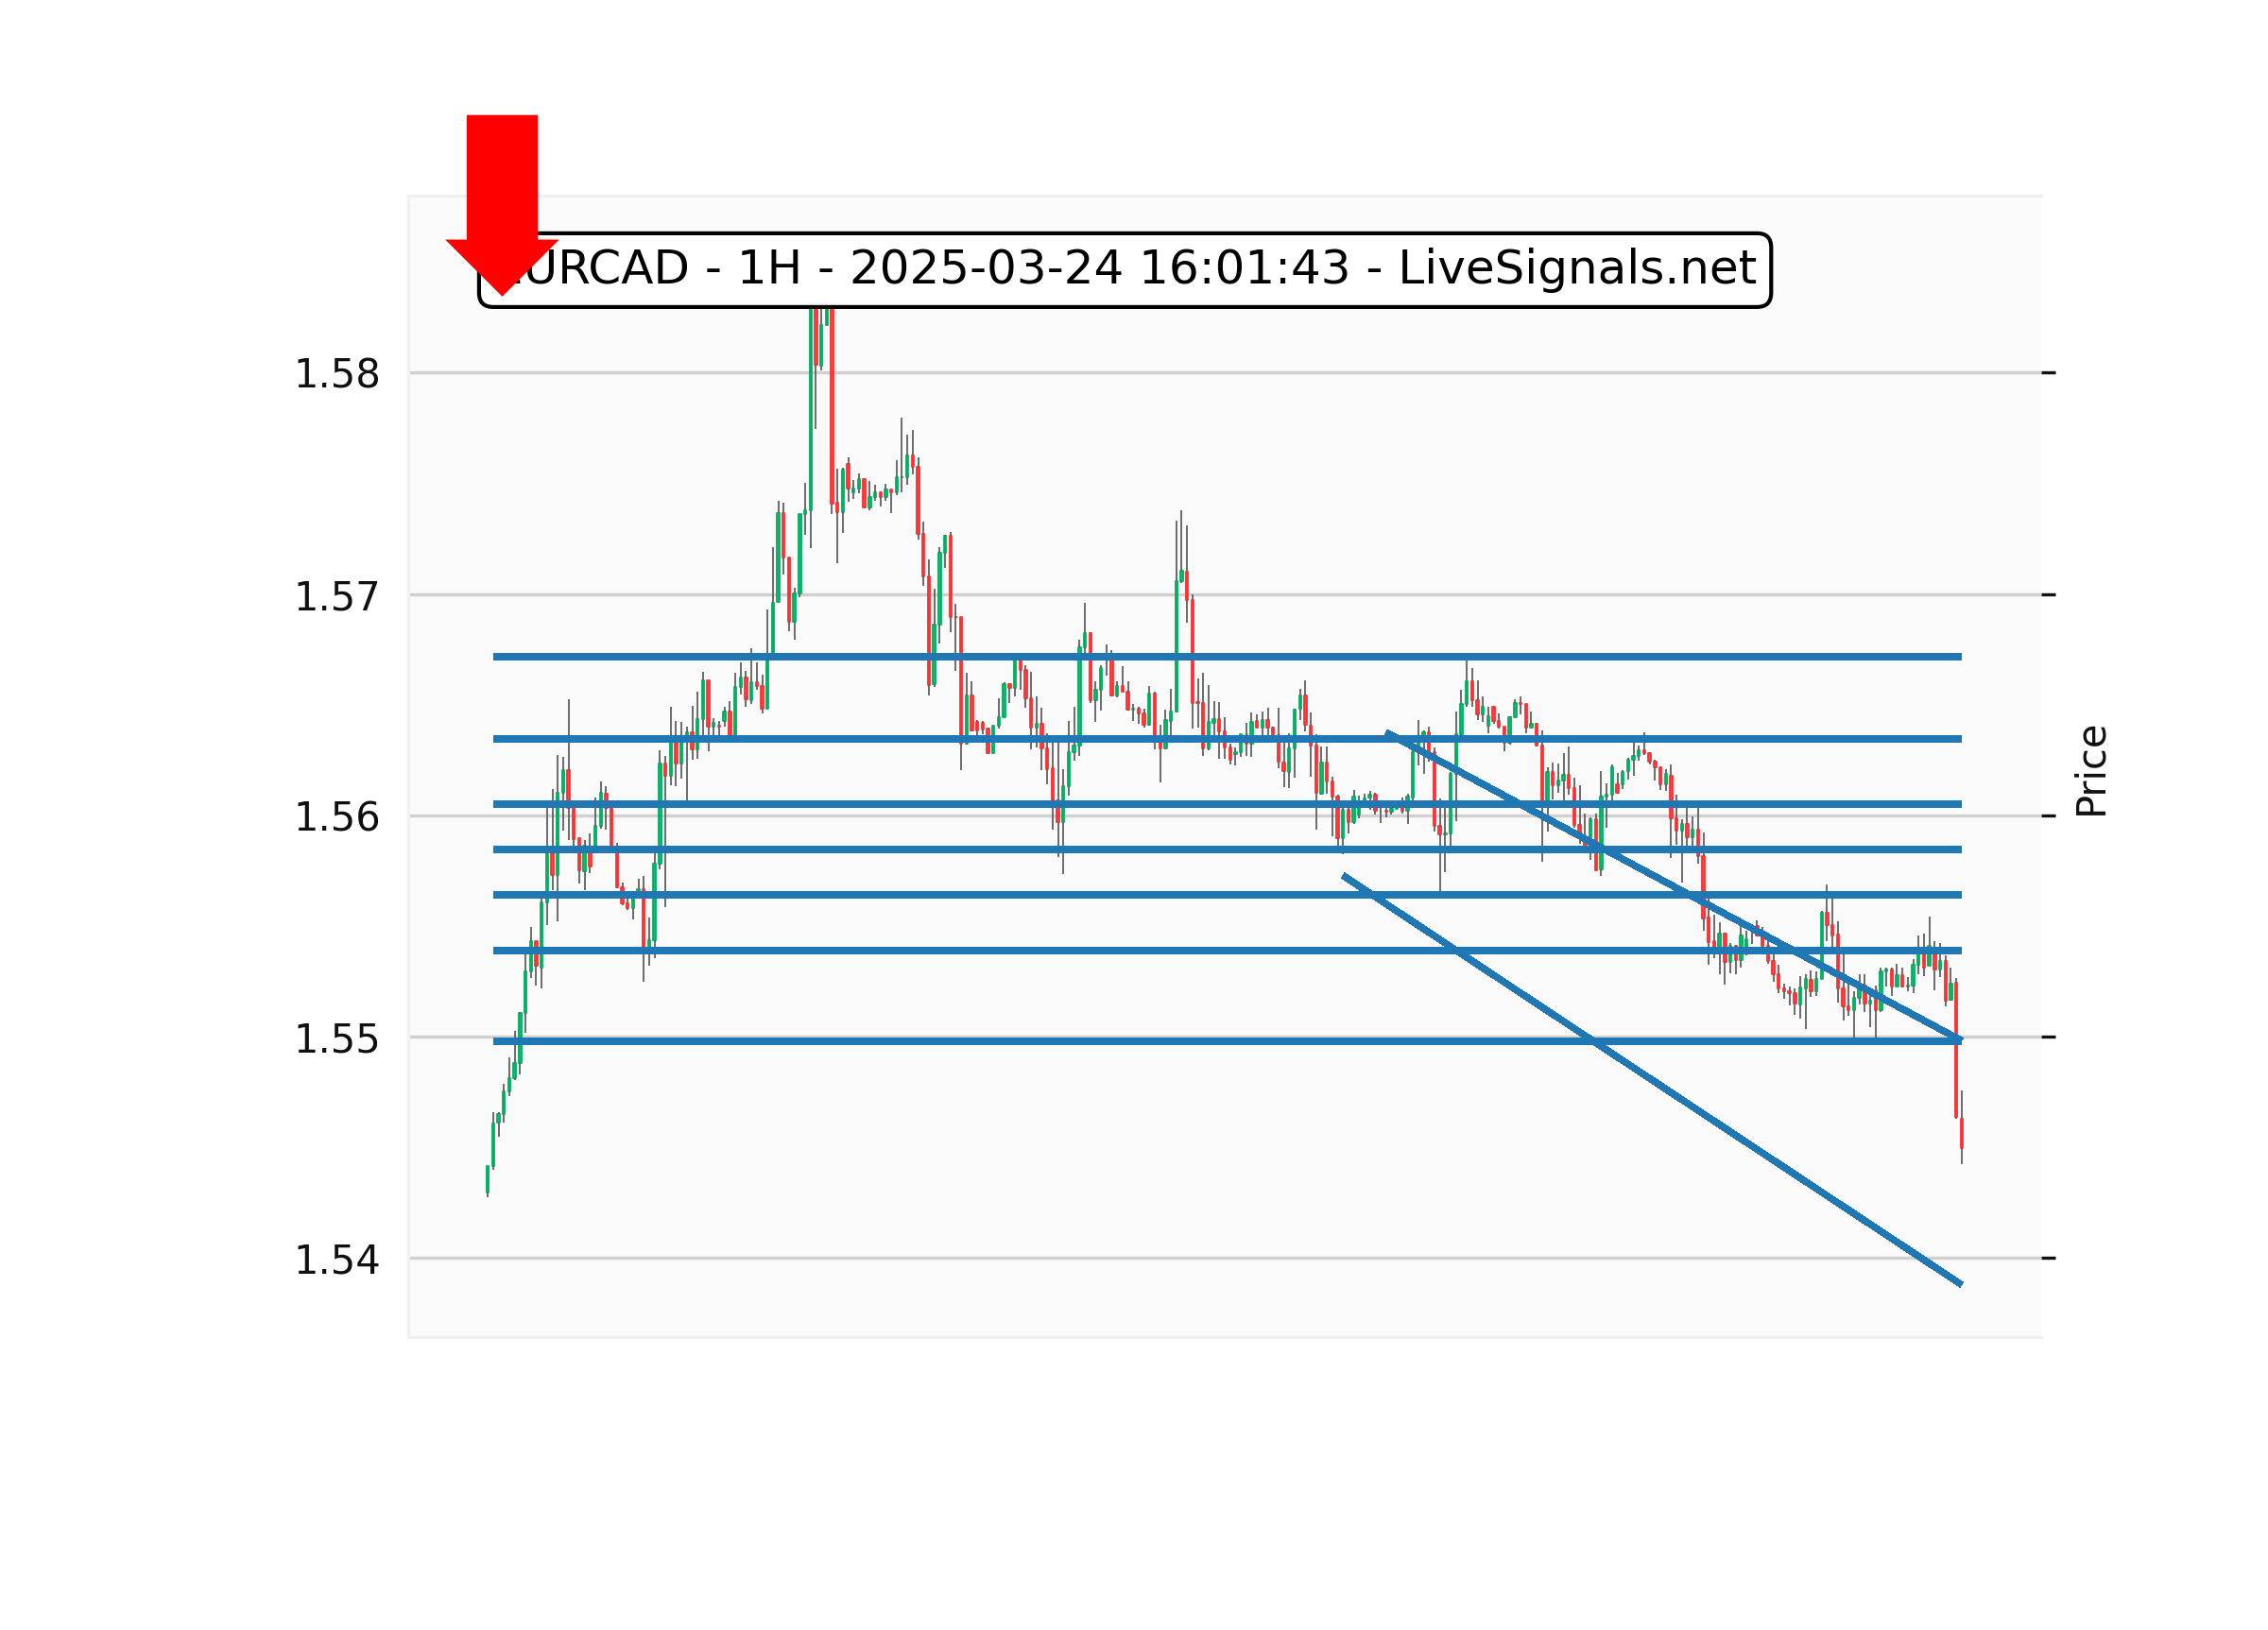The width and height of the screenshot is (2268, 1630).
Task: Click the 1.55 y-axis label
Action: (336, 1040)
